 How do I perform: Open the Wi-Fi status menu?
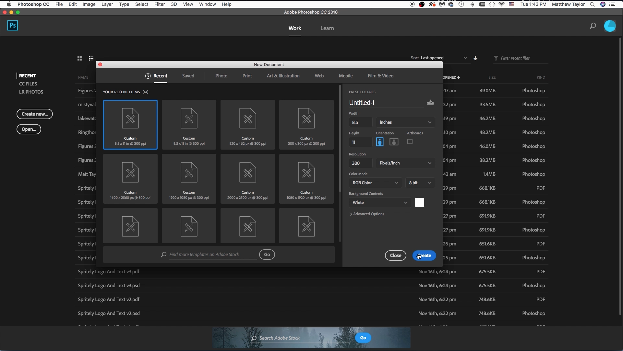coord(502,4)
